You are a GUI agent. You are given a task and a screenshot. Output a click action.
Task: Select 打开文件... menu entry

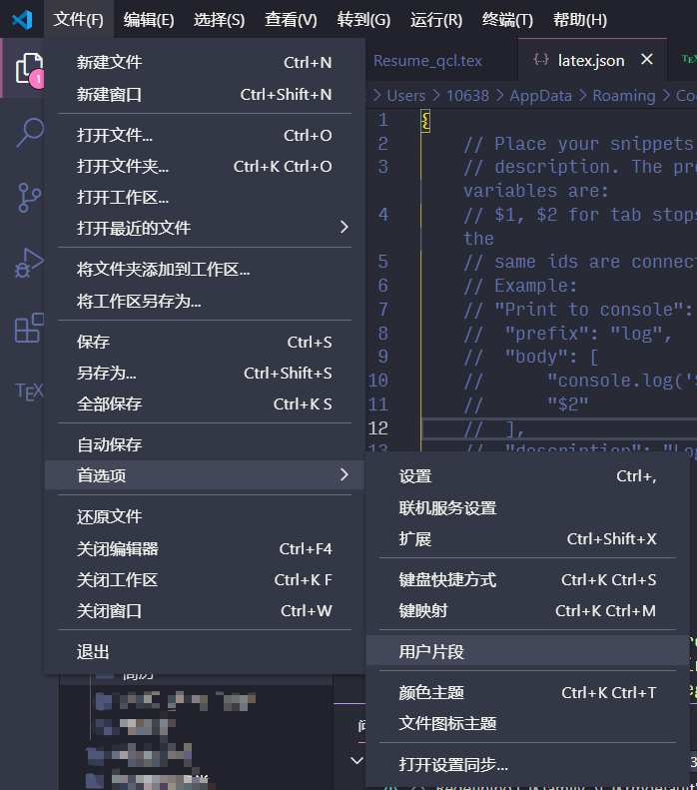205,135
